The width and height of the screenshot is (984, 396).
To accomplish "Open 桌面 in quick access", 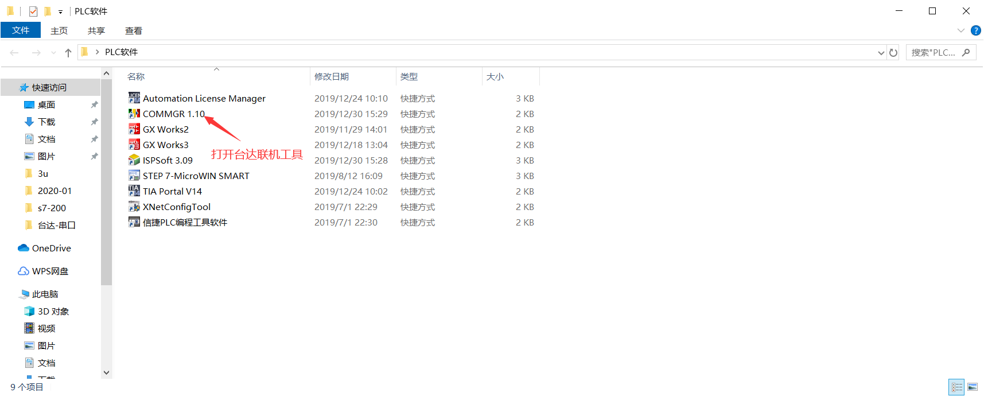I will (40, 104).
